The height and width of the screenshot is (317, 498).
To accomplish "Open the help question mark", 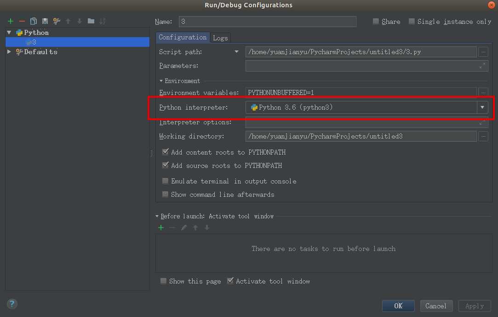I will pyautogui.click(x=12, y=304).
